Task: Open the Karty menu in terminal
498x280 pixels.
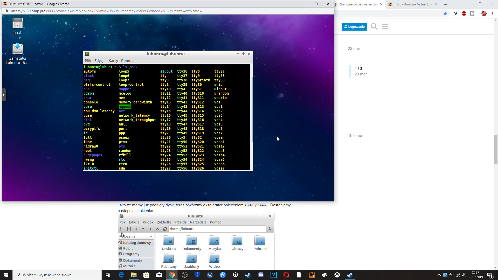Action: pos(113,61)
